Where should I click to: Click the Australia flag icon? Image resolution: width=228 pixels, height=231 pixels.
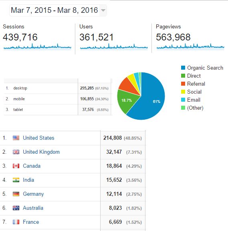(x=16, y=208)
